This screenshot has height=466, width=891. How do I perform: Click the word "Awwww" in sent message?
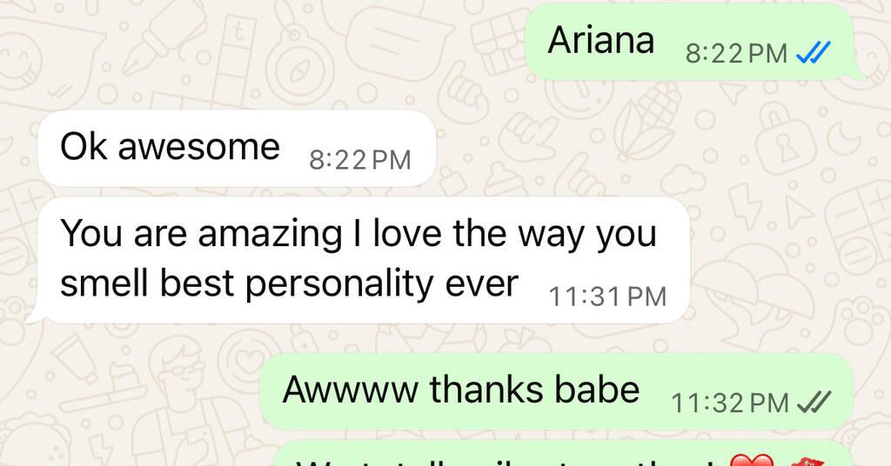point(350,389)
